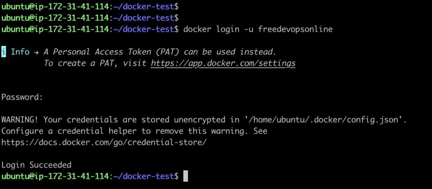This screenshot has height=189, width=432.
Task: Open the app.docker.com/settings link
Action: point(223,64)
